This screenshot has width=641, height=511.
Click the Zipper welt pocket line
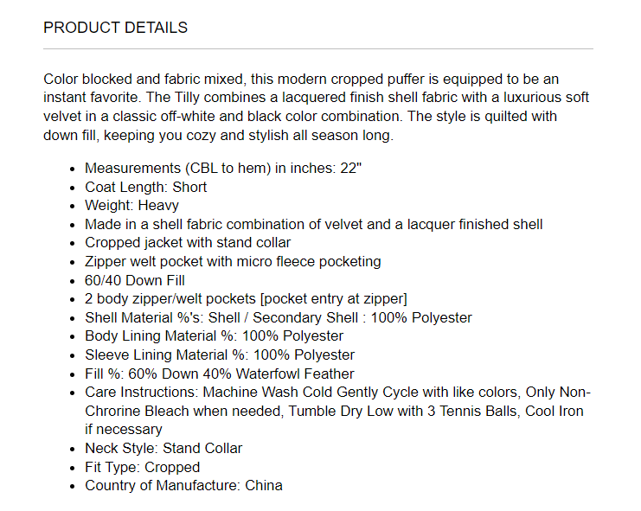pos(233,261)
